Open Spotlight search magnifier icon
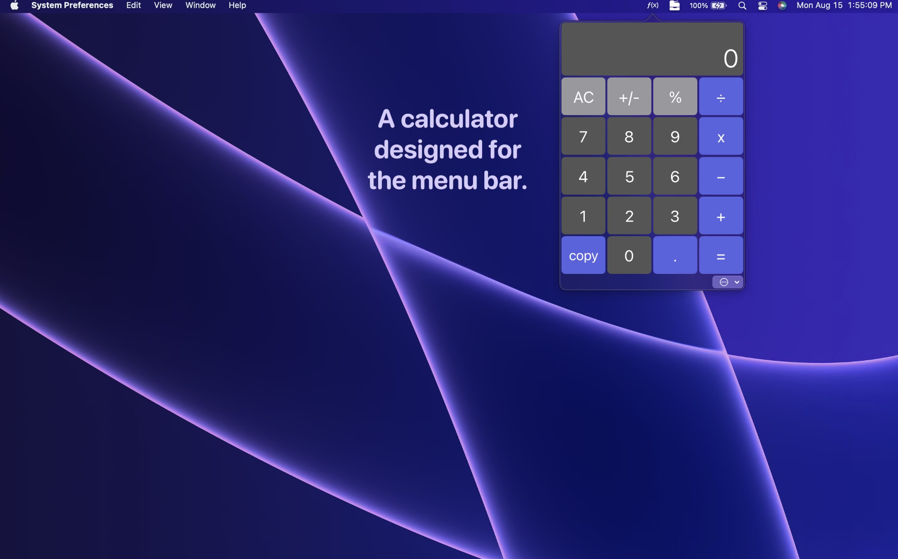The image size is (898, 559). [742, 6]
